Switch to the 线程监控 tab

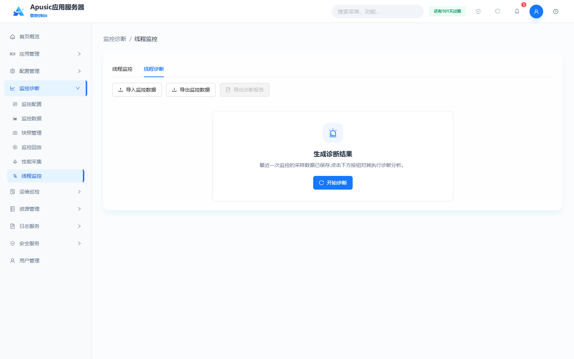pos(122,69)
